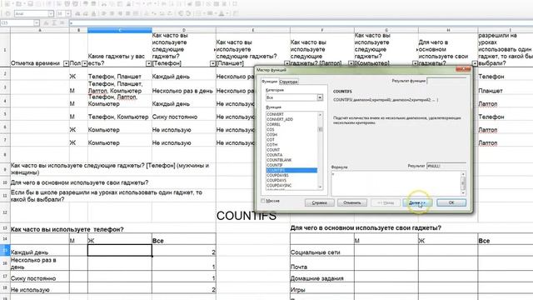Click the Redo arrow icon
The image size is (533, 300).
pos(150,4)
